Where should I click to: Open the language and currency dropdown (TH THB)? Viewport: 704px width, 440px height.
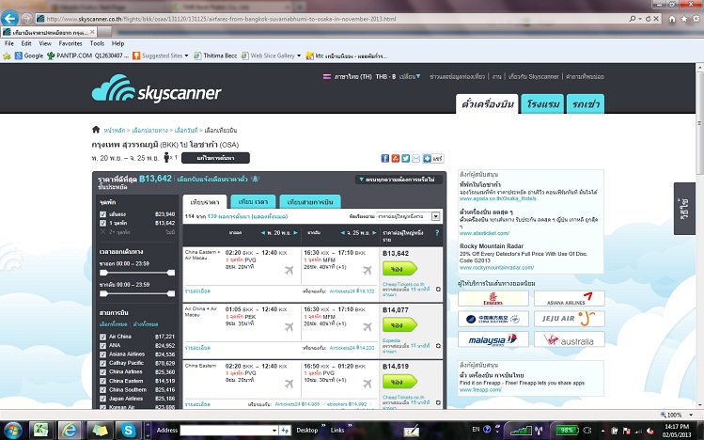click(372, 76)
